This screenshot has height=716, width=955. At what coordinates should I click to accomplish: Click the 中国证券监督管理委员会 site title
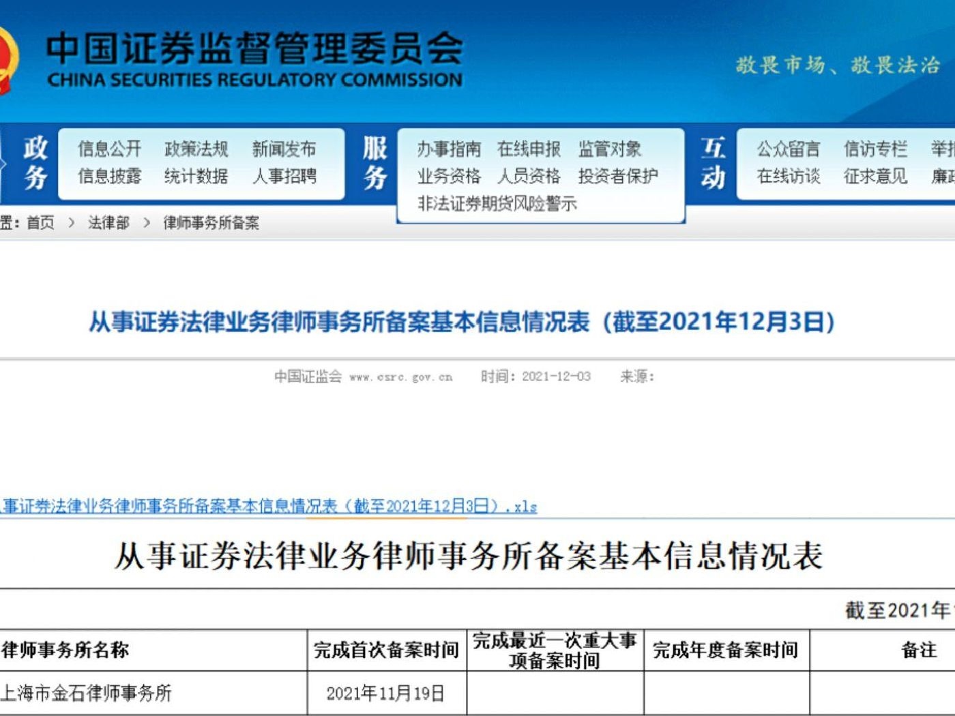coord(255,48)
